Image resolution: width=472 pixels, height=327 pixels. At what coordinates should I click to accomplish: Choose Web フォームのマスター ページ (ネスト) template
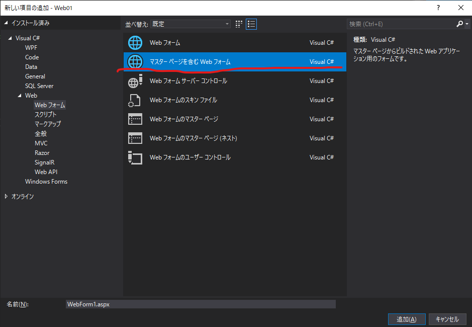pos(235,138)
